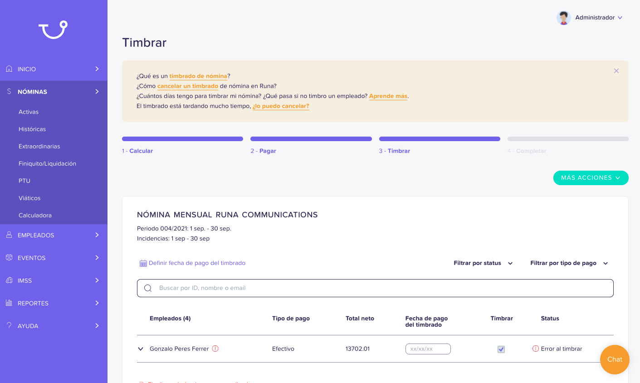Click the house icon beside INICIO

point(9,69)
